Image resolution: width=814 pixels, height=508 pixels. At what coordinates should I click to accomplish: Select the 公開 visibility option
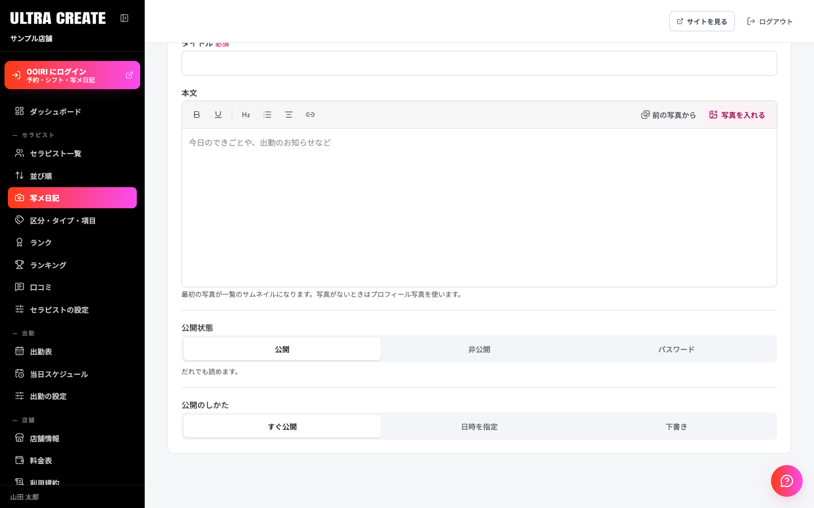tap(282, 349)
